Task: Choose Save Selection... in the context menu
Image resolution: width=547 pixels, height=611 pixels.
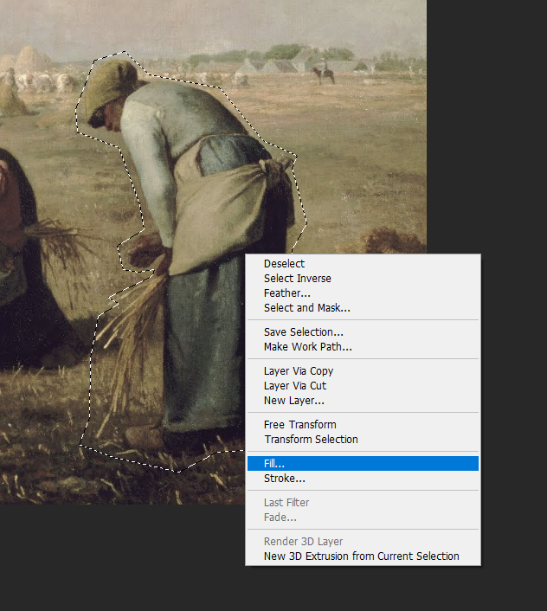Action: pos(363,332)
